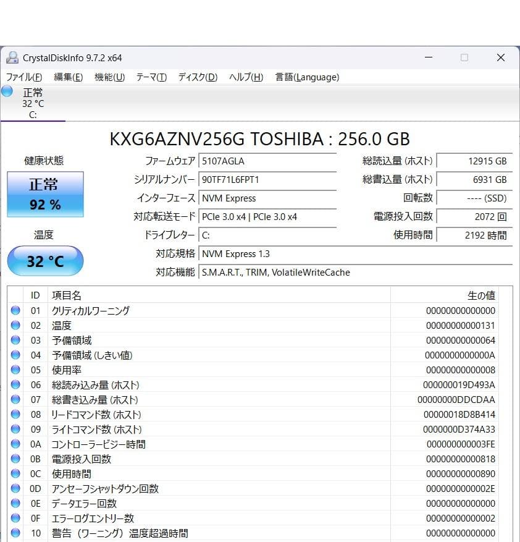Click the blue status icon beside クリティカルワーニング
This screenshot has width=520, height=542.
[x=15, y=310]
